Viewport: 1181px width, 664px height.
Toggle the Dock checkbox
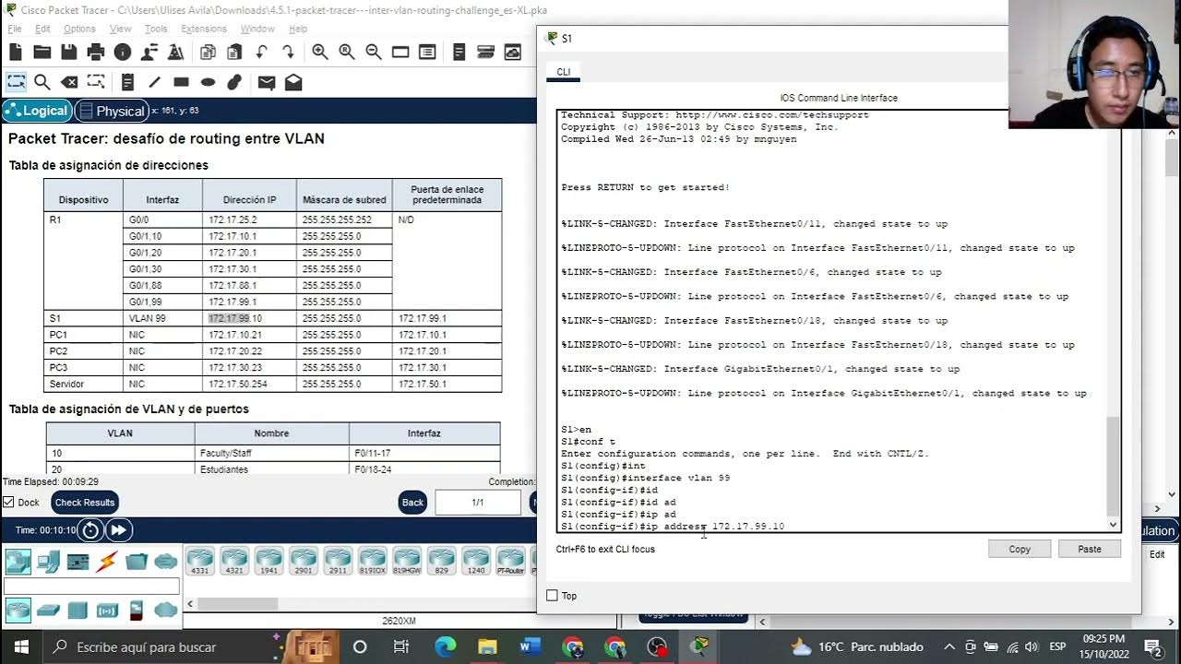[x=8, y=503]
